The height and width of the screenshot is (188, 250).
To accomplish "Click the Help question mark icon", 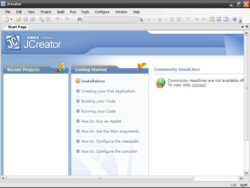I will (x=235, y=19).
